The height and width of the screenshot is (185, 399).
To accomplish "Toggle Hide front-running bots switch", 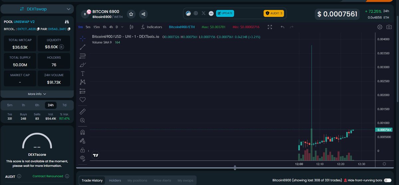I will click(387, 180).
